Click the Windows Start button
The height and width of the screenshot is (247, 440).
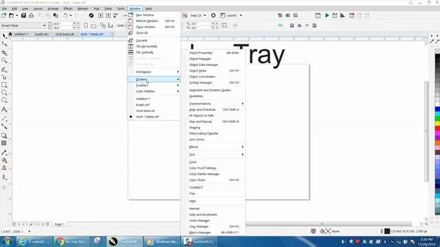[x=7, y=242]
